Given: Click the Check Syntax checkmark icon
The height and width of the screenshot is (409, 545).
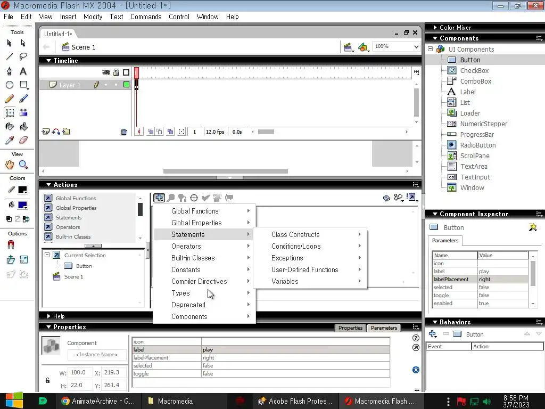Looking at the screenshot, I should [205, 198].
